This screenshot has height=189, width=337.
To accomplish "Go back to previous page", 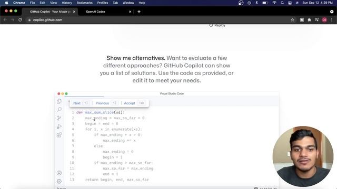I will point(5,20).
